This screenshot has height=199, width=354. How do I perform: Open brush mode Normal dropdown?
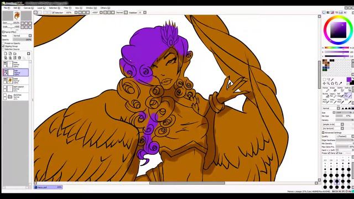[x=331, y=108]
